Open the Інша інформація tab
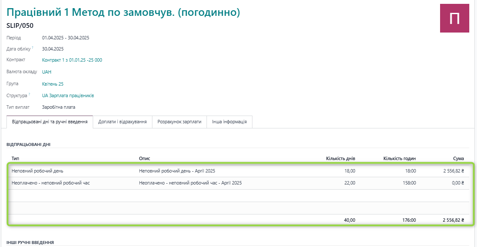Image resolution: width=477 pixels, height=247 pixels. tap(229, 122)
